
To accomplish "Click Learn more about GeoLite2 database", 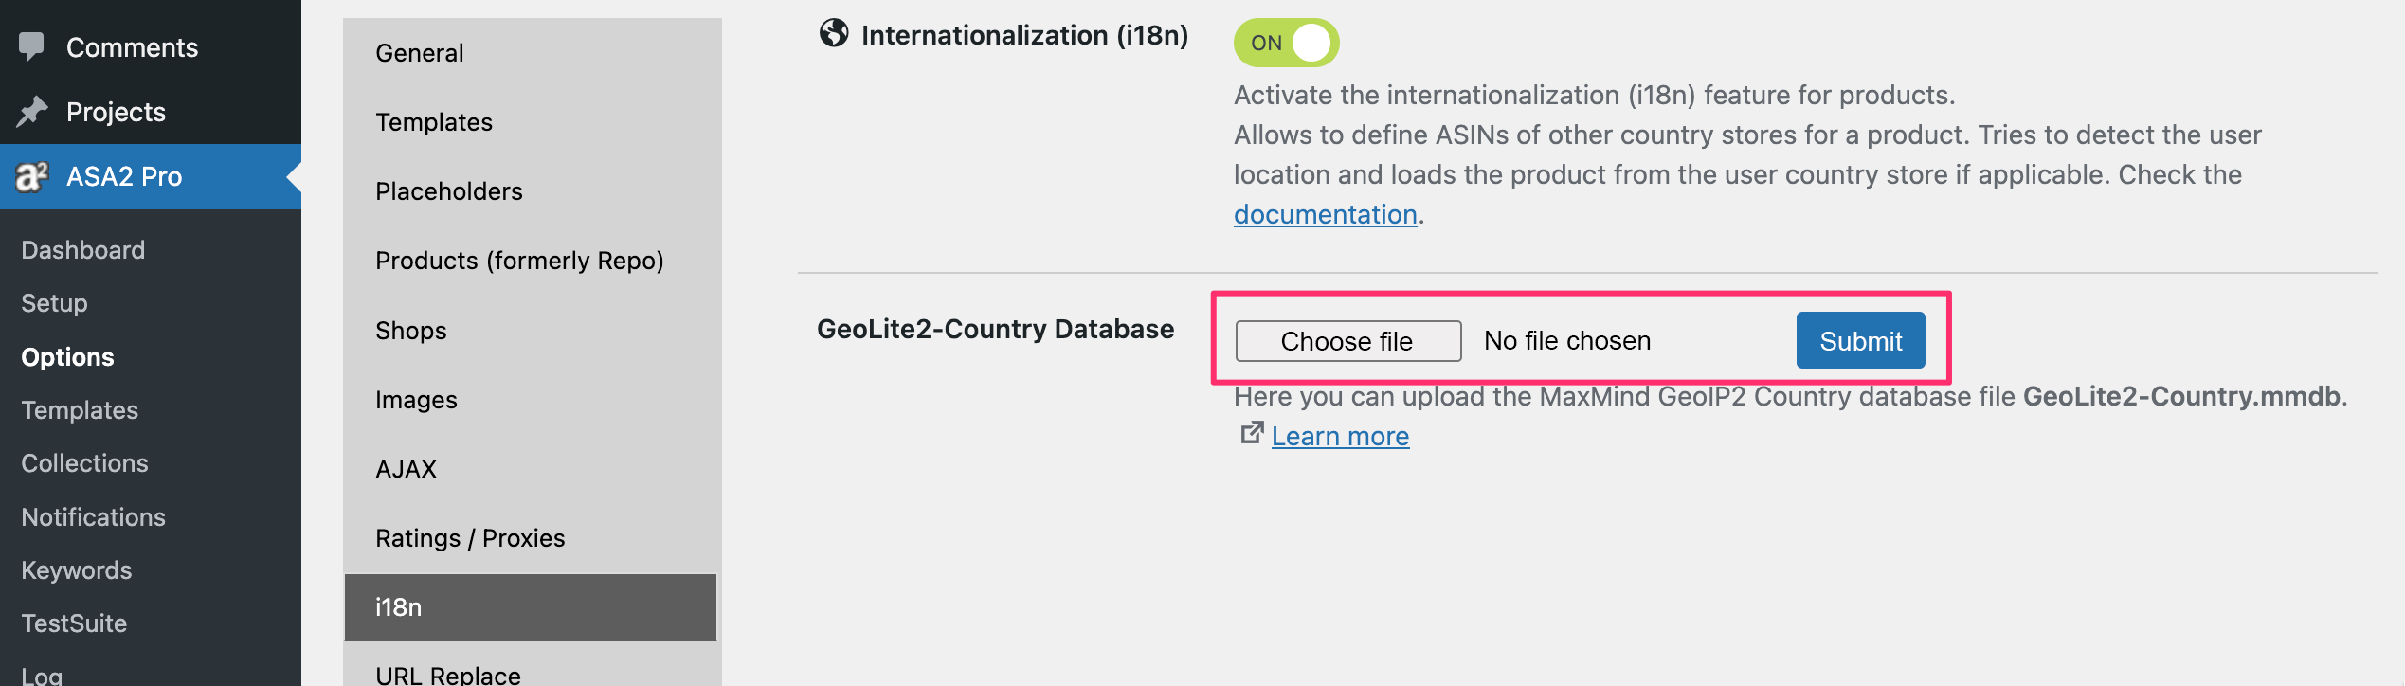I will click(x=1340, y=436).
